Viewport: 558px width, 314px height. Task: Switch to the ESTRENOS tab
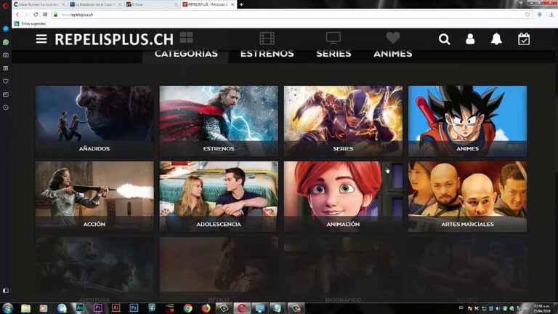pyautogui.click(x=267, y=54)
